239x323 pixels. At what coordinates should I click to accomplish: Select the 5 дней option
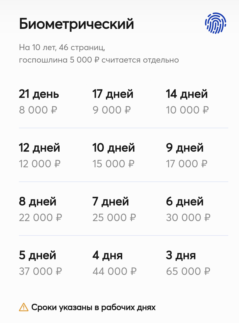[40, 263]
